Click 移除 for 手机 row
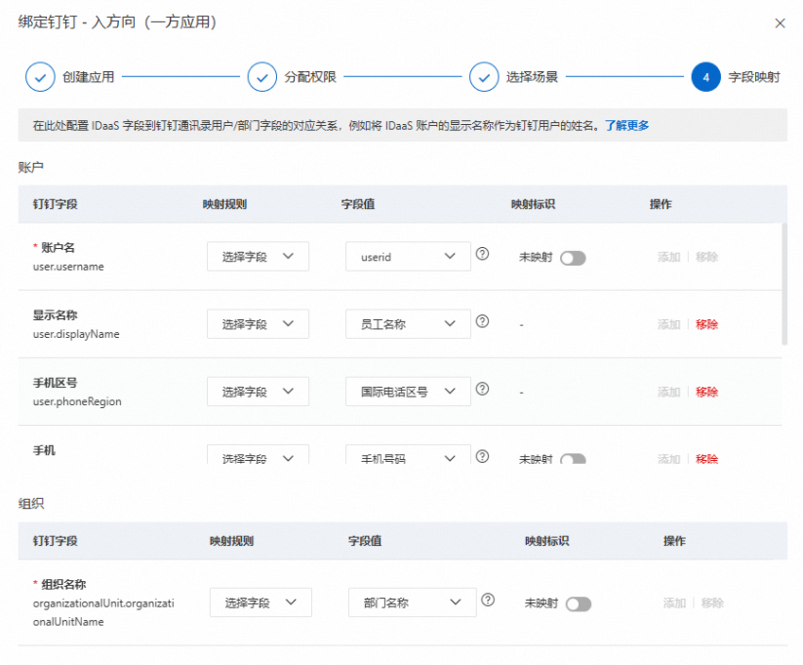 click(x=706, y=459)
